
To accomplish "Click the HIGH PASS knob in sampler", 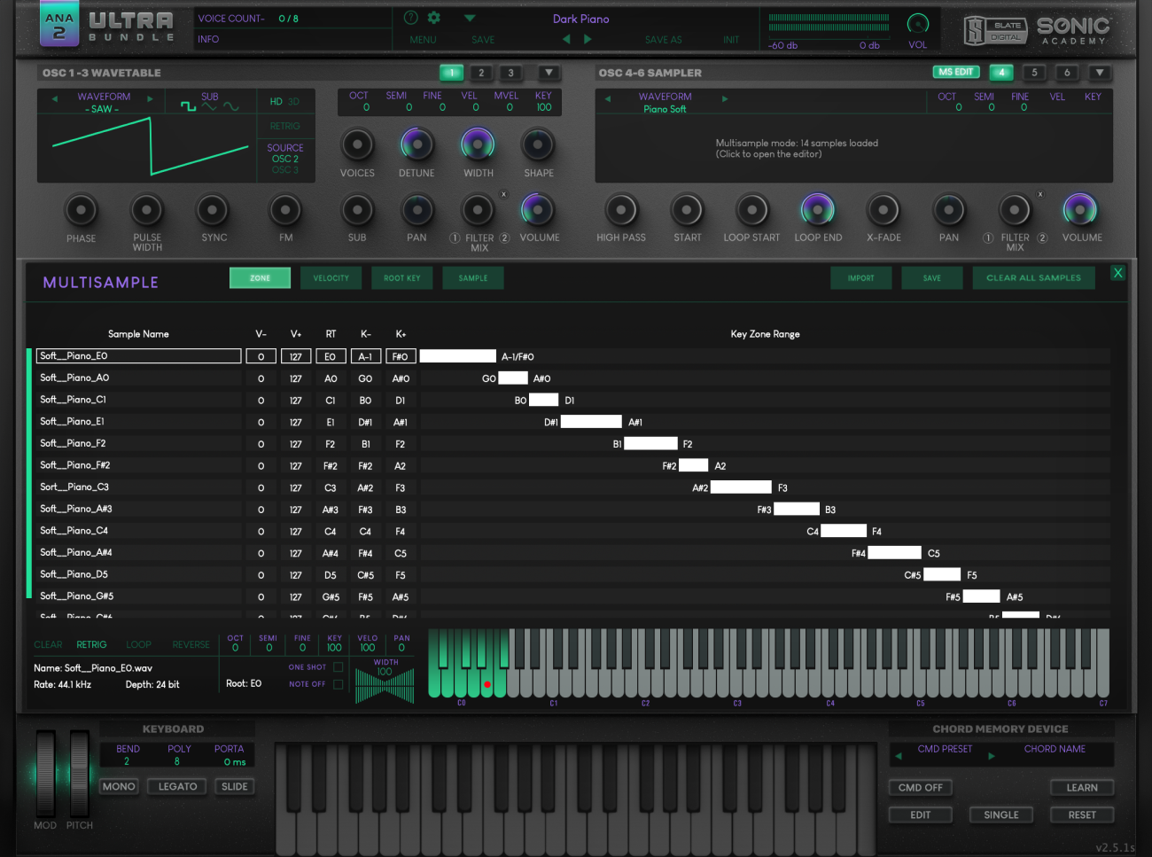I will [621, 210].
